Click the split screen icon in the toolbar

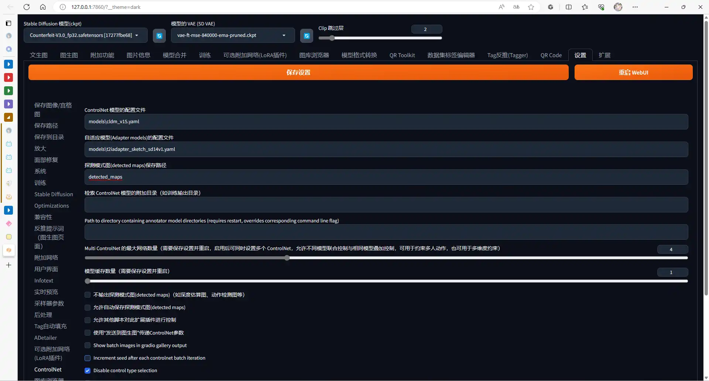[569, 7]
